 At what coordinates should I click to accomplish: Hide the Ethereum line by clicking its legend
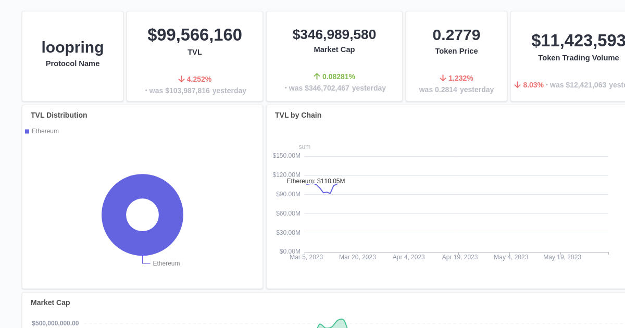pyautogui.click(x=45, y=131)
